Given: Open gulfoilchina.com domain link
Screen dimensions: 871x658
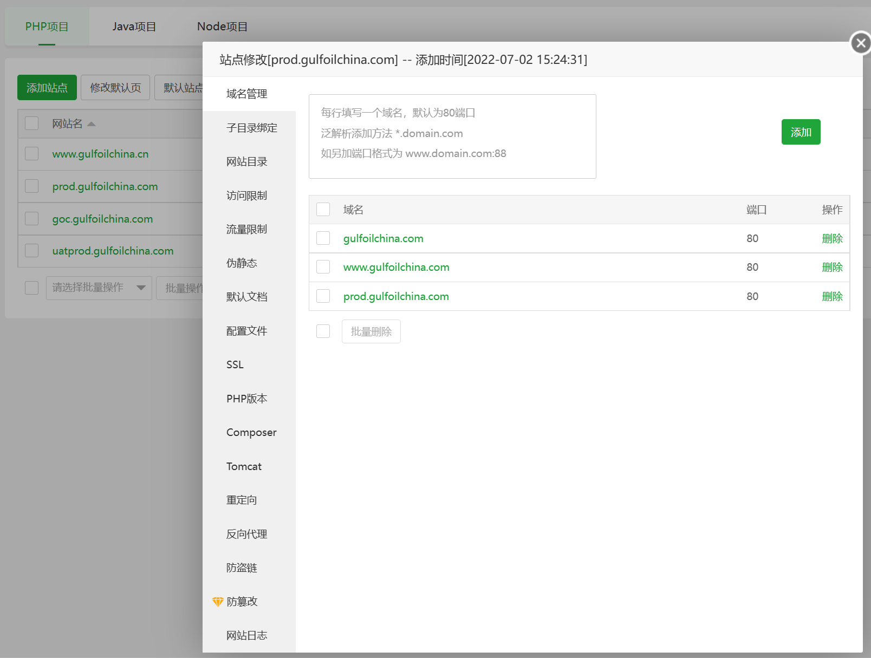Looking at the screenshot, I should click(383, 238).
